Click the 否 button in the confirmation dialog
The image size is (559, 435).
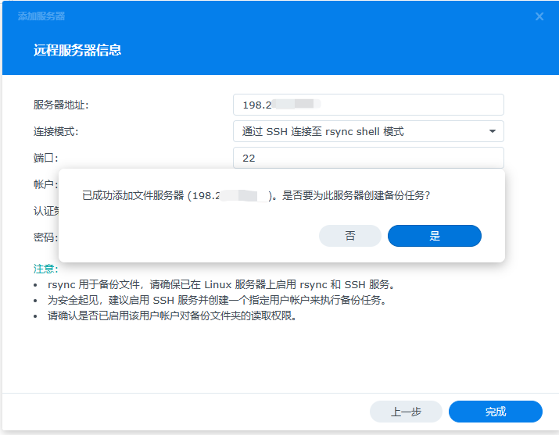[x=349, y=236]
